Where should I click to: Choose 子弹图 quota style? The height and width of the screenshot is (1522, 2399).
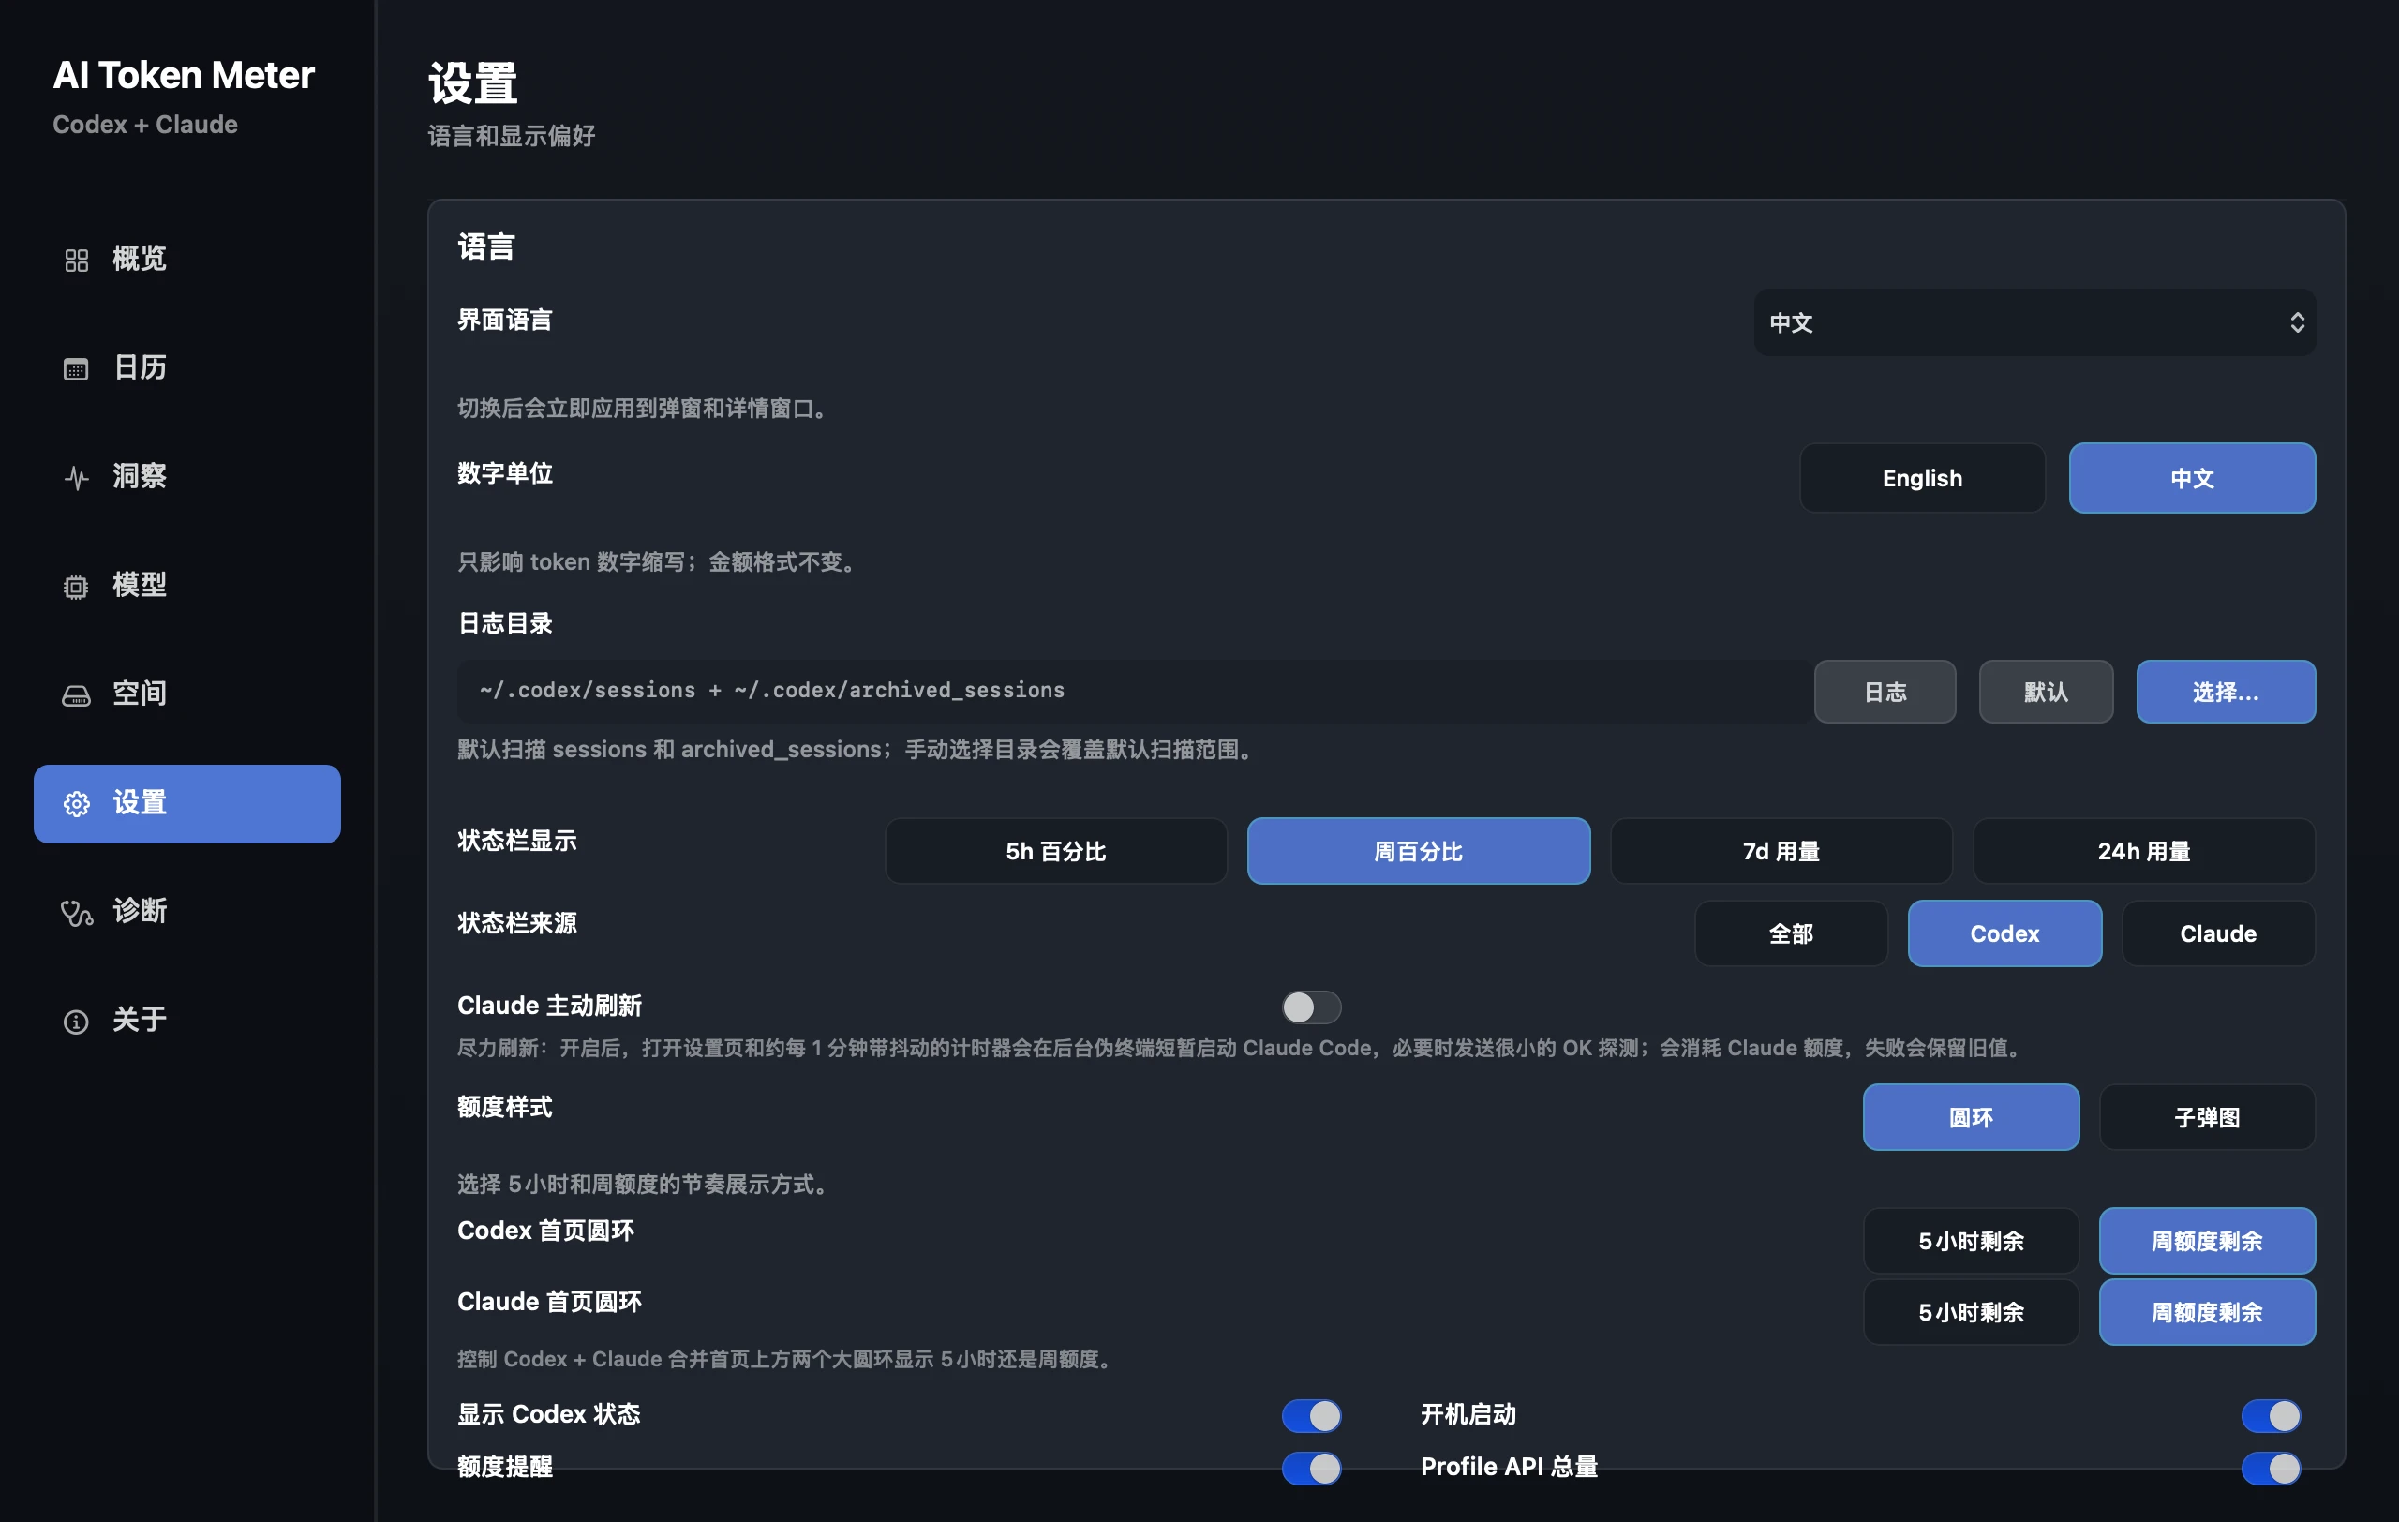[x=2207, y=1116]
